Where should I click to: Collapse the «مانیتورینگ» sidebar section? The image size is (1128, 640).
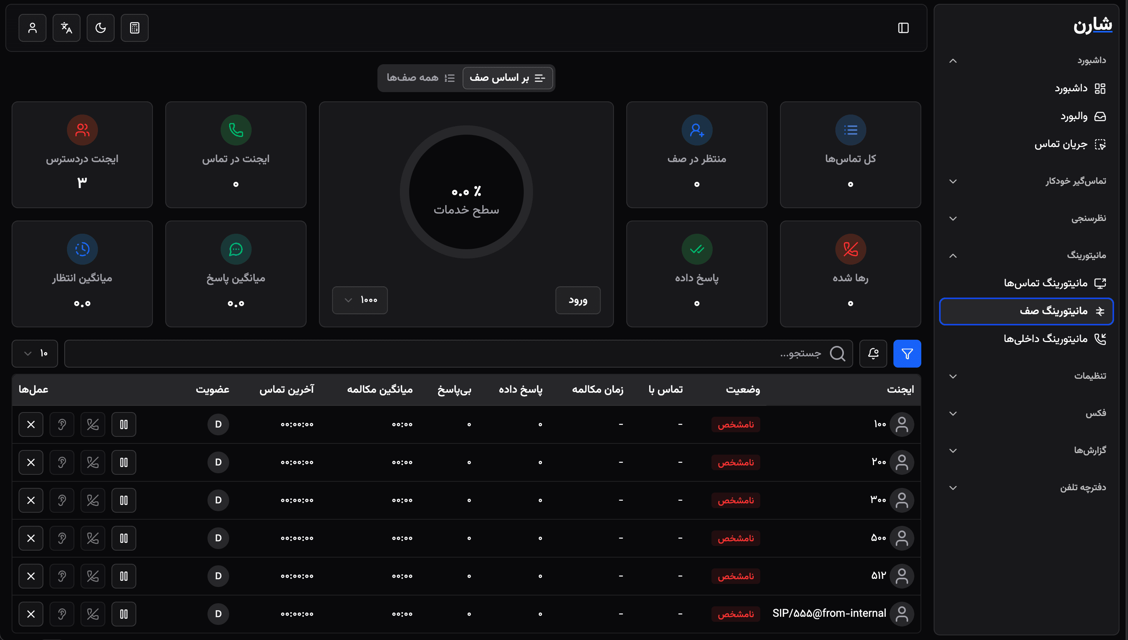point(1027,255)
